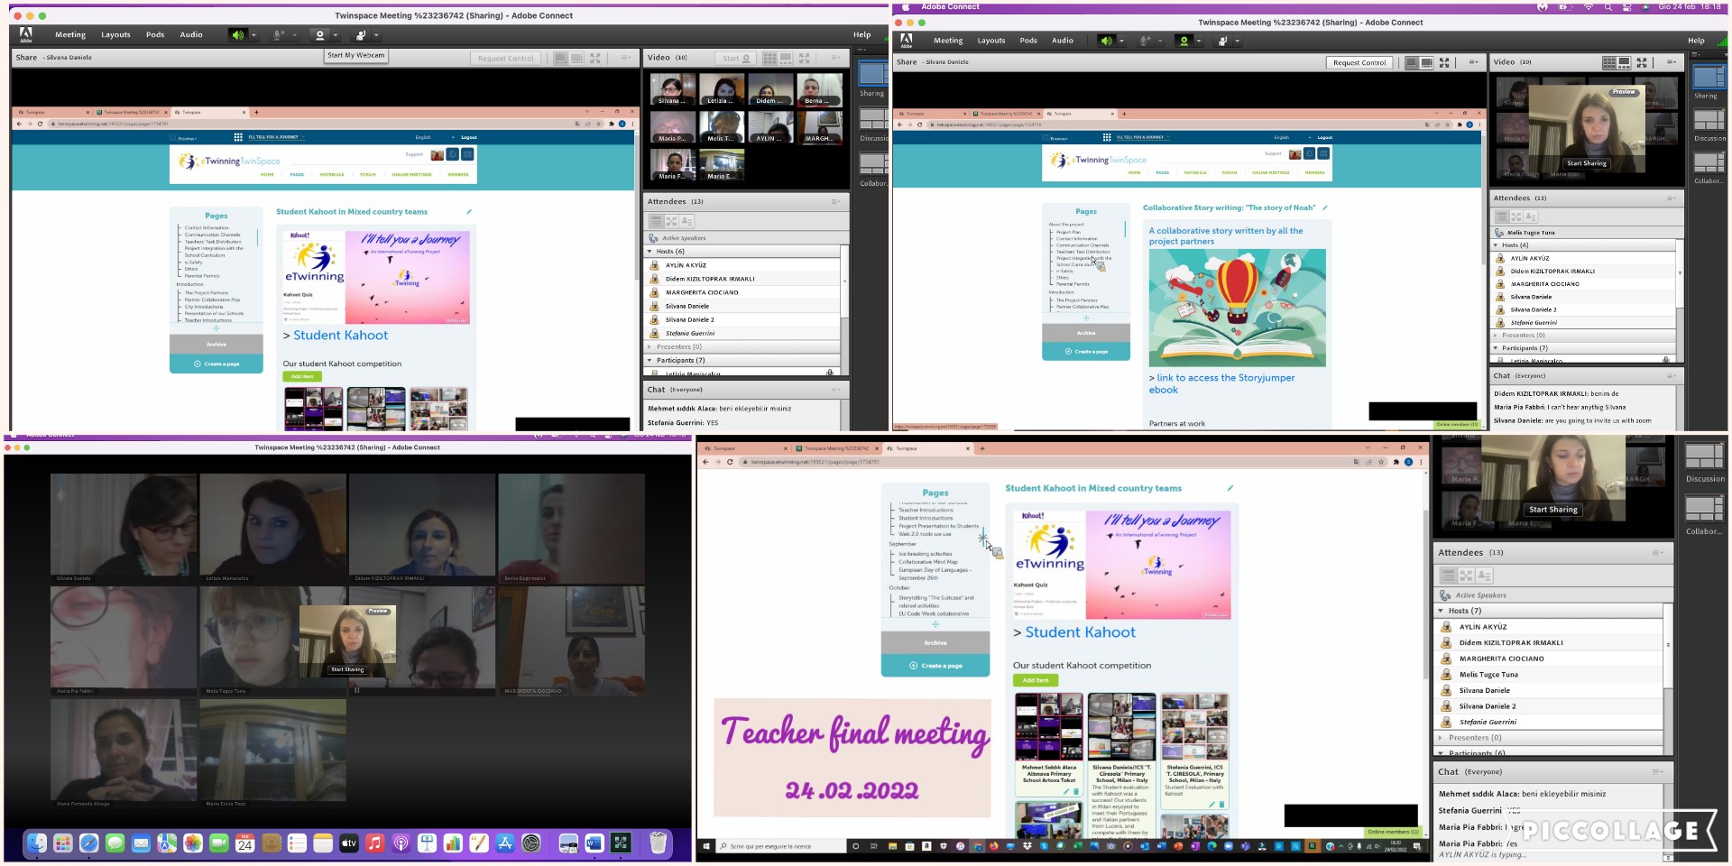Toggle the microphone icon in top-left window toolbar
This screenshot has width=1732, height=866.
(279, 35)
